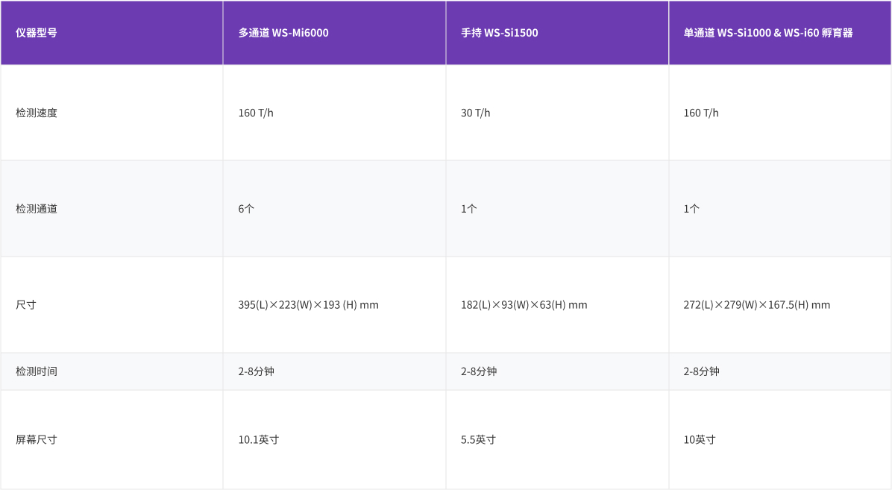Select the 395(L)×223(W)×193 (H) mm dimension
The height and width of the screenshot is (490, 892).
[x=308, y=305]
